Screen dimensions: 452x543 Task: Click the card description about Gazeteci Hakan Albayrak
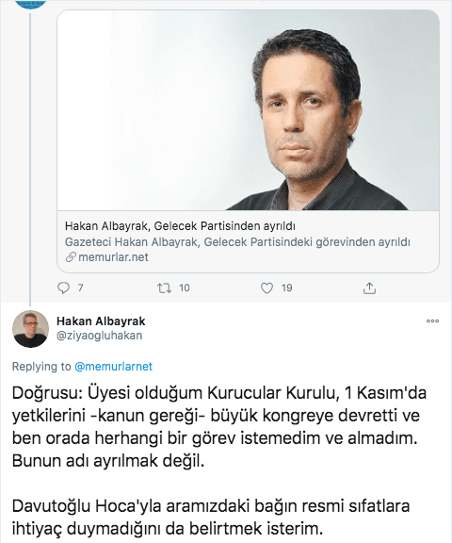(237, 241)
